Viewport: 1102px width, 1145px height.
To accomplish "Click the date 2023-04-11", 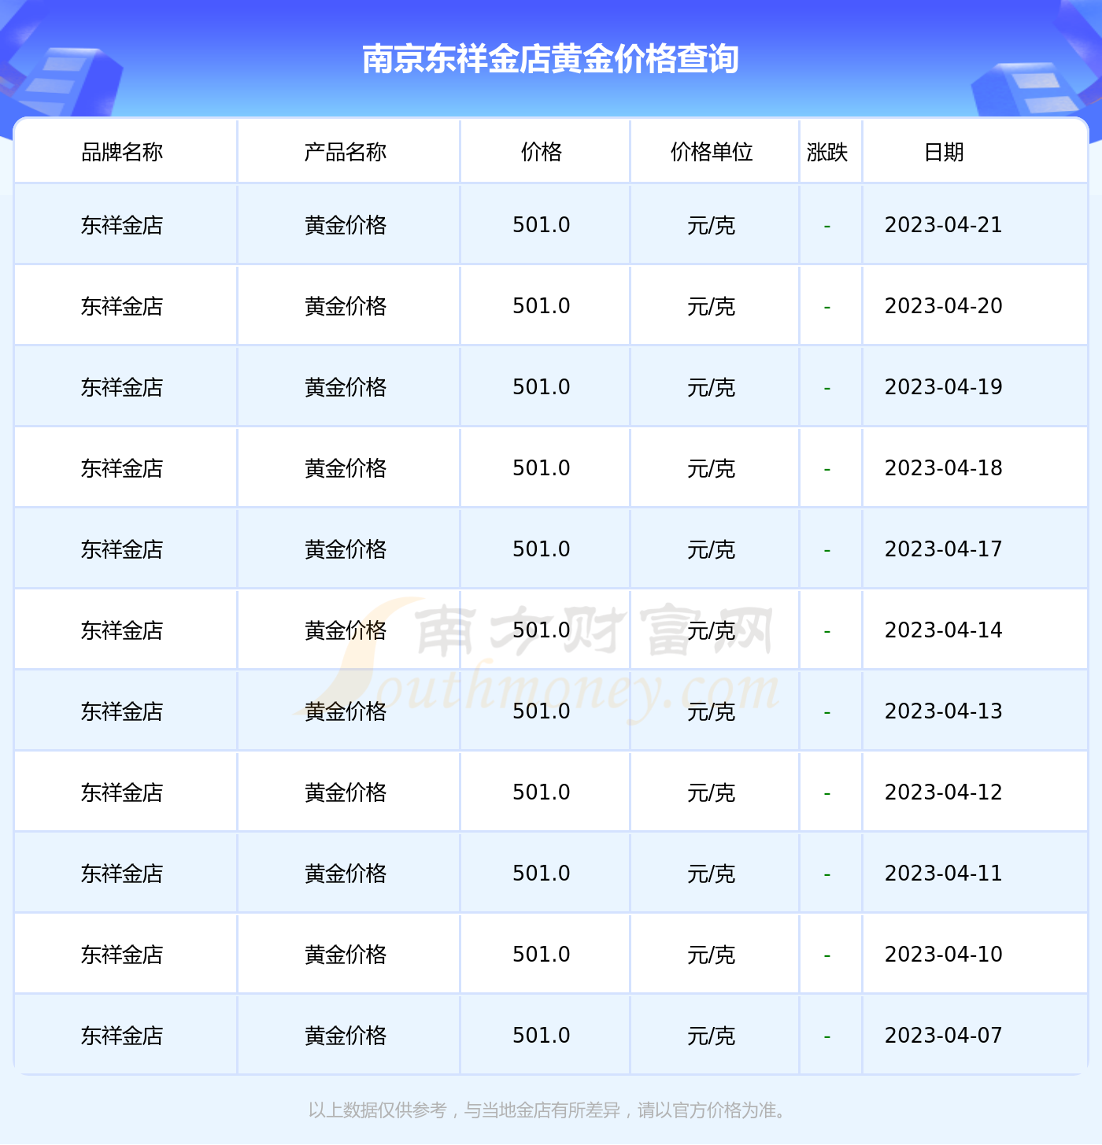I will coord(944,874).
